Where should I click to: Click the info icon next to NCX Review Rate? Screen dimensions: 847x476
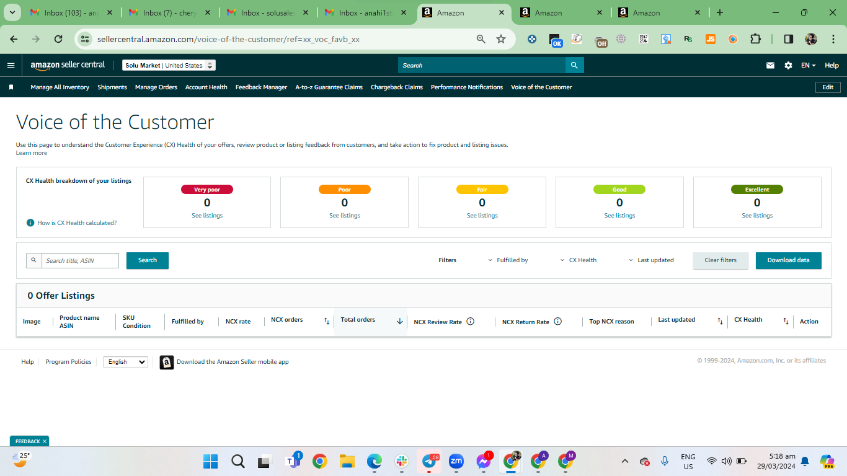470,322
